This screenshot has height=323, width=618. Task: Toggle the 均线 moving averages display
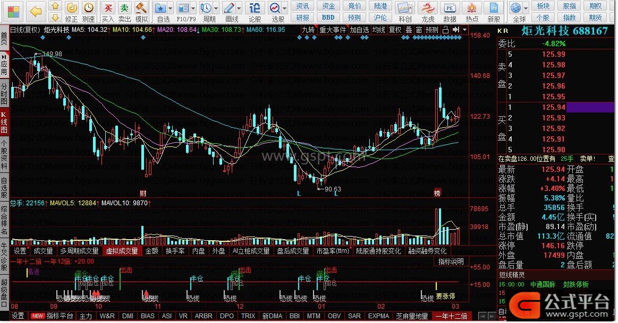[379, 30]
